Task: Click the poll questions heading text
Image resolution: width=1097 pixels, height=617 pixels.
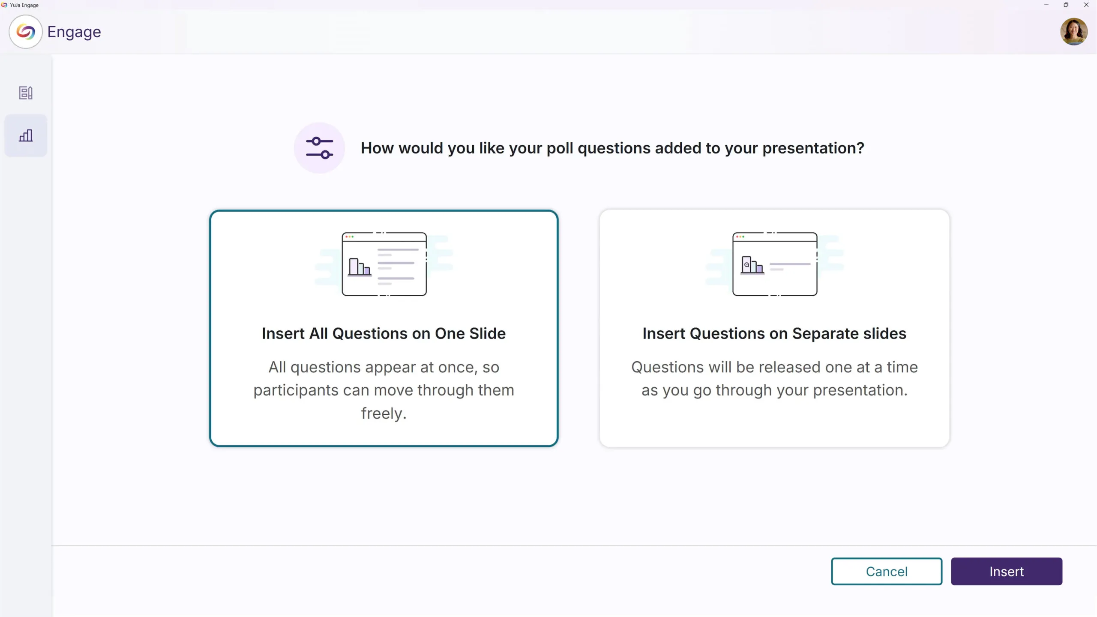Action: tap(612, 148)
